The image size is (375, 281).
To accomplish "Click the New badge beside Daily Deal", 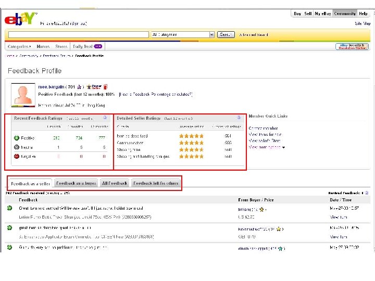I will [x=98, y=46].
